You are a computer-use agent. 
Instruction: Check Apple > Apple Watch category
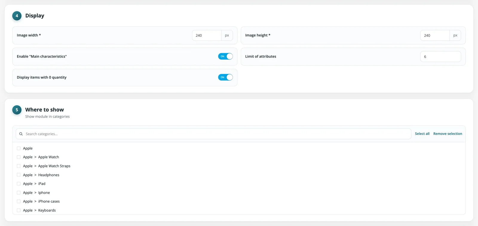[19, 157]
